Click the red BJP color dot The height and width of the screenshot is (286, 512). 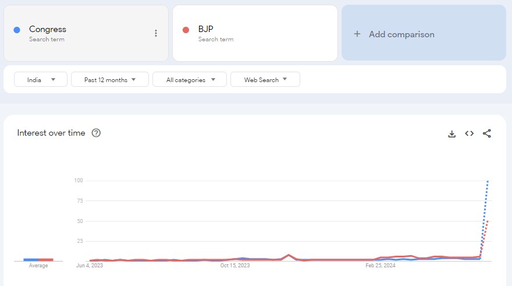coord(186,30)
